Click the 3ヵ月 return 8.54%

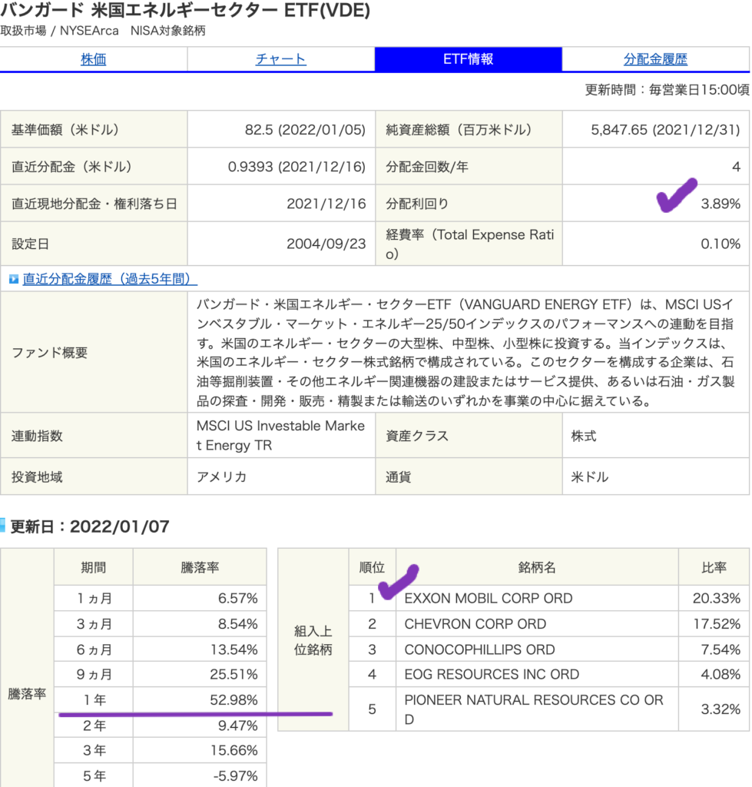[x=238, y=624]
